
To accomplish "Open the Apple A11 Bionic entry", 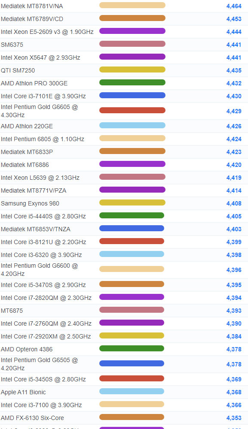I will pyautogui.click(x=23, y=392).
